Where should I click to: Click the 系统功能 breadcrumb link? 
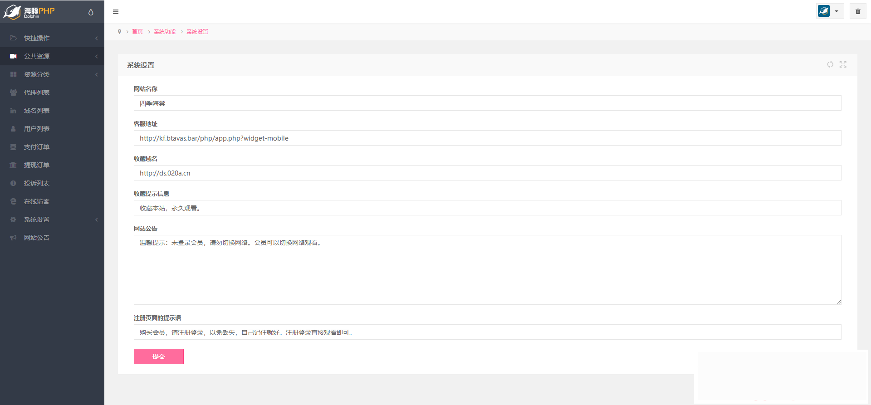coord(165,32)
